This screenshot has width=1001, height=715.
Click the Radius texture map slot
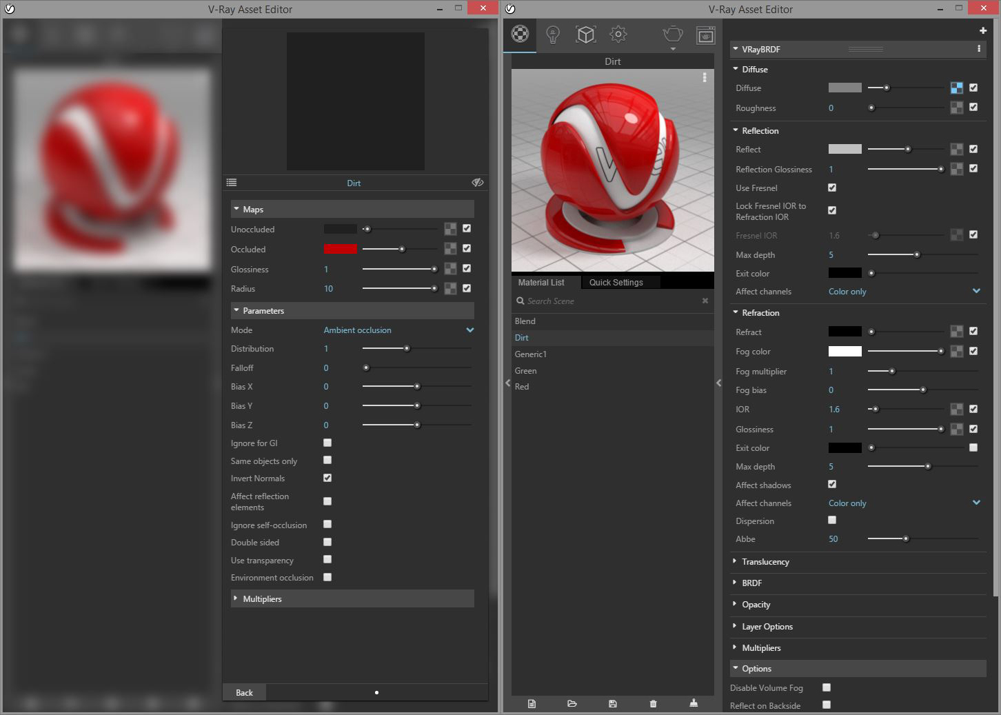pyautogui.click(x=450, y=288)
